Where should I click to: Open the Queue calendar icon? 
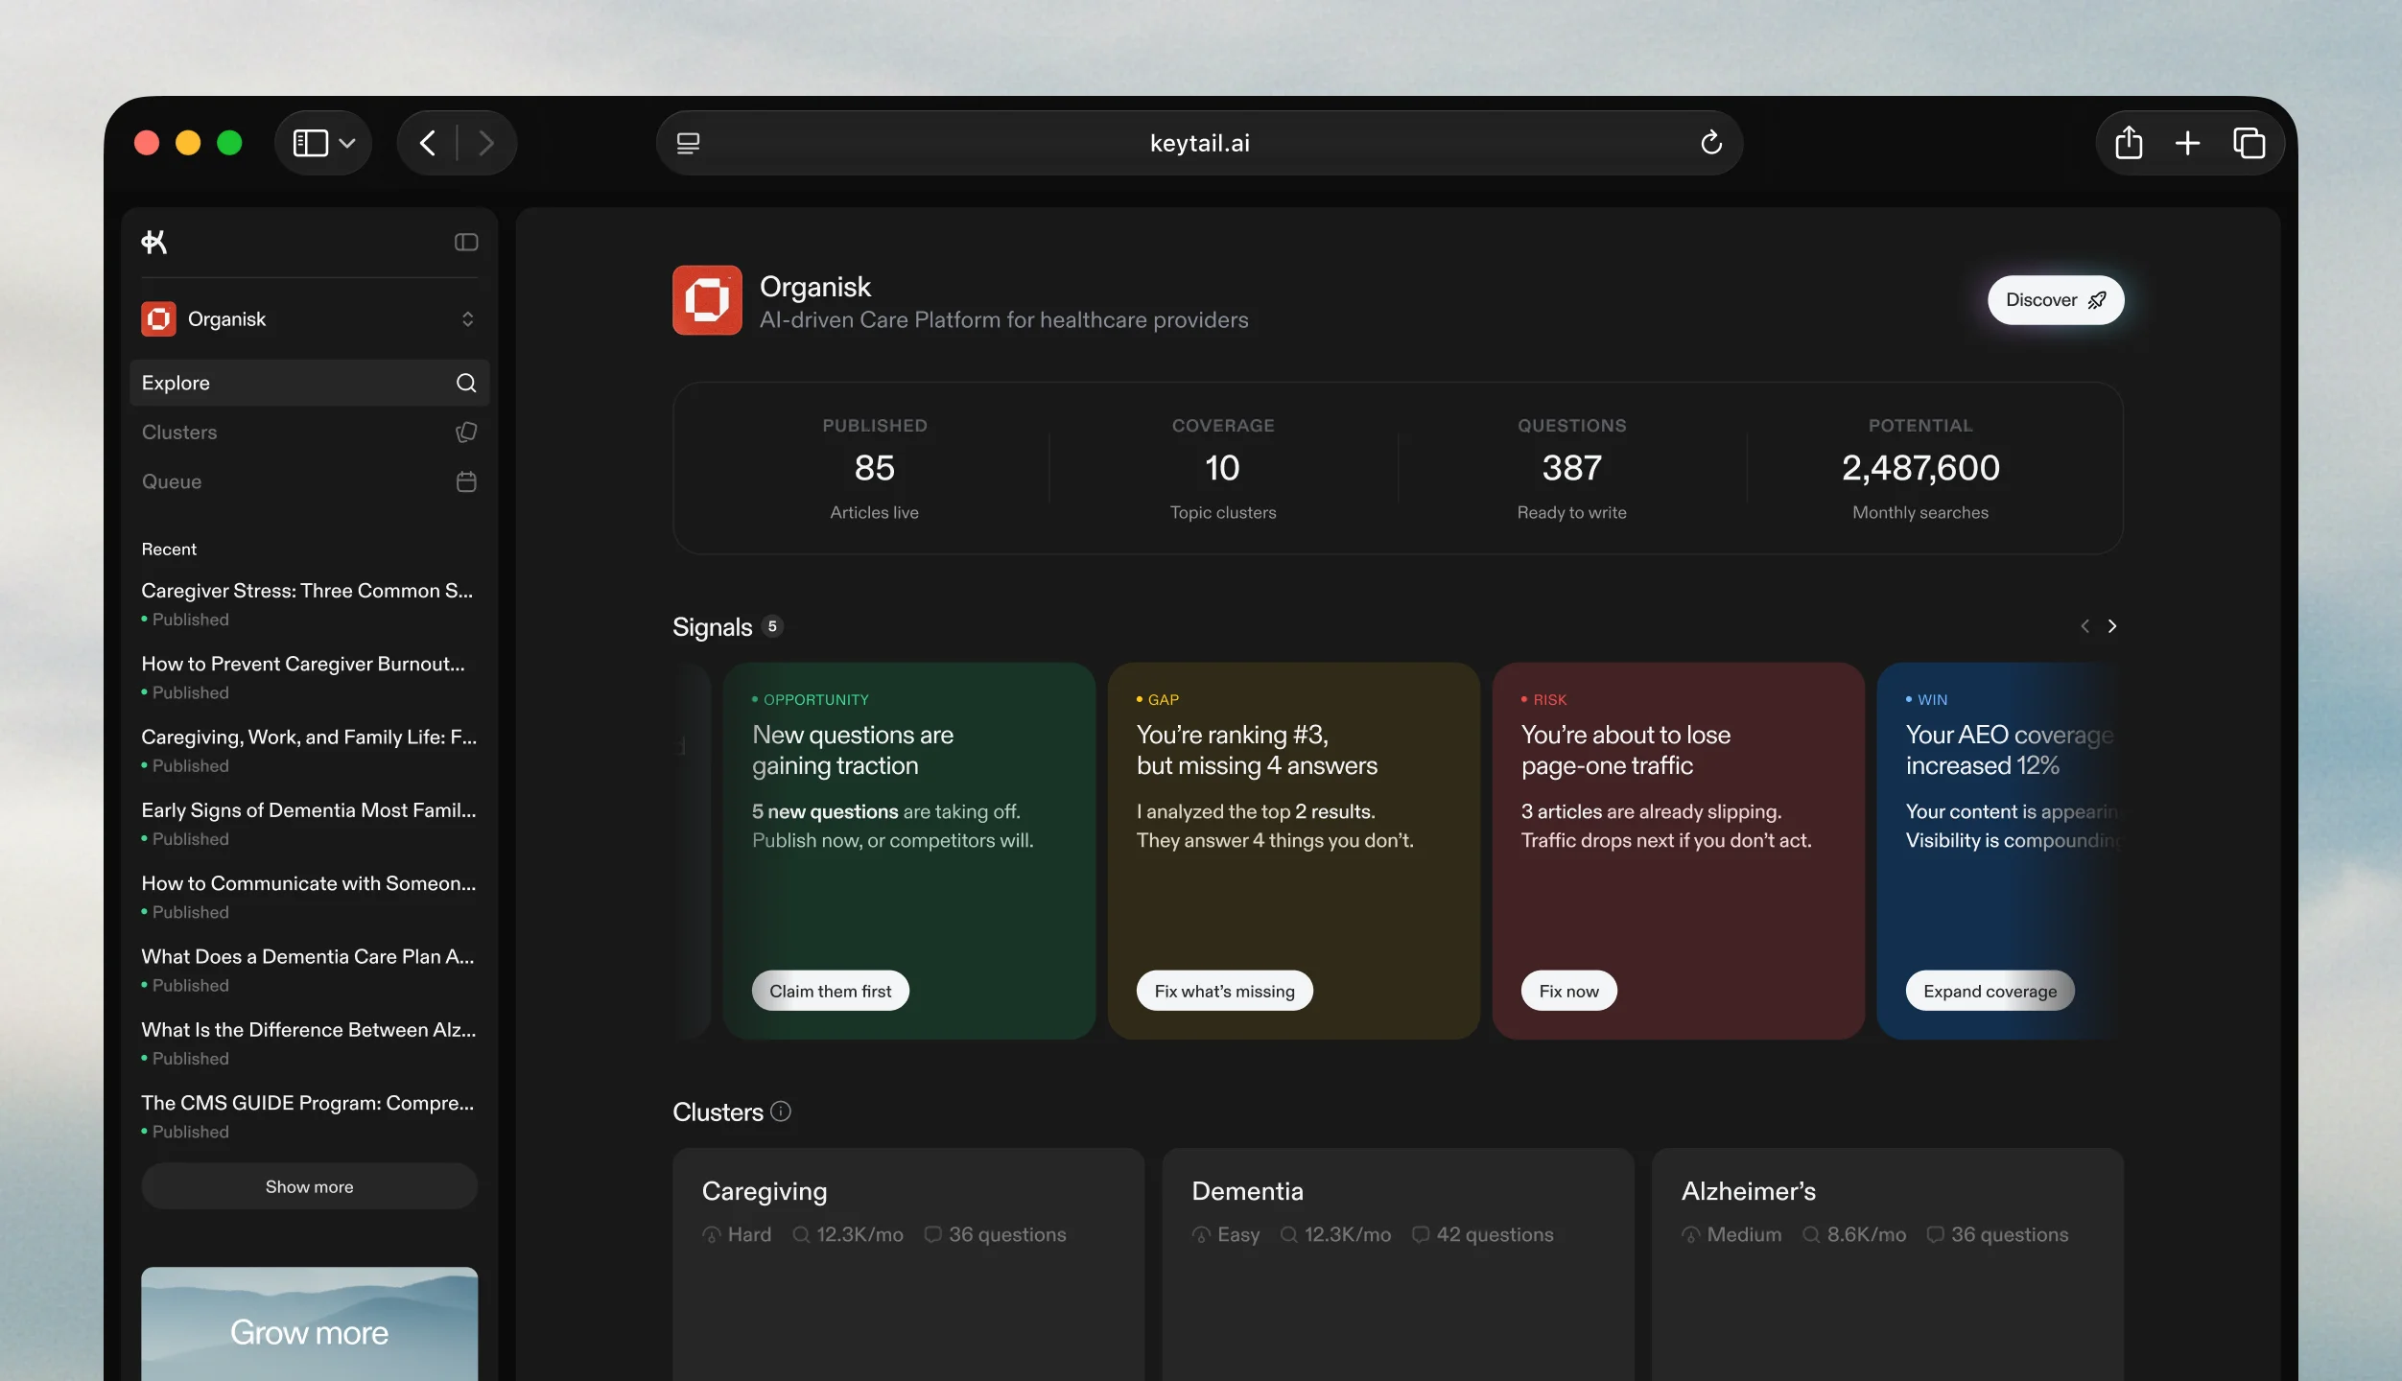click(x=465, y=481)
